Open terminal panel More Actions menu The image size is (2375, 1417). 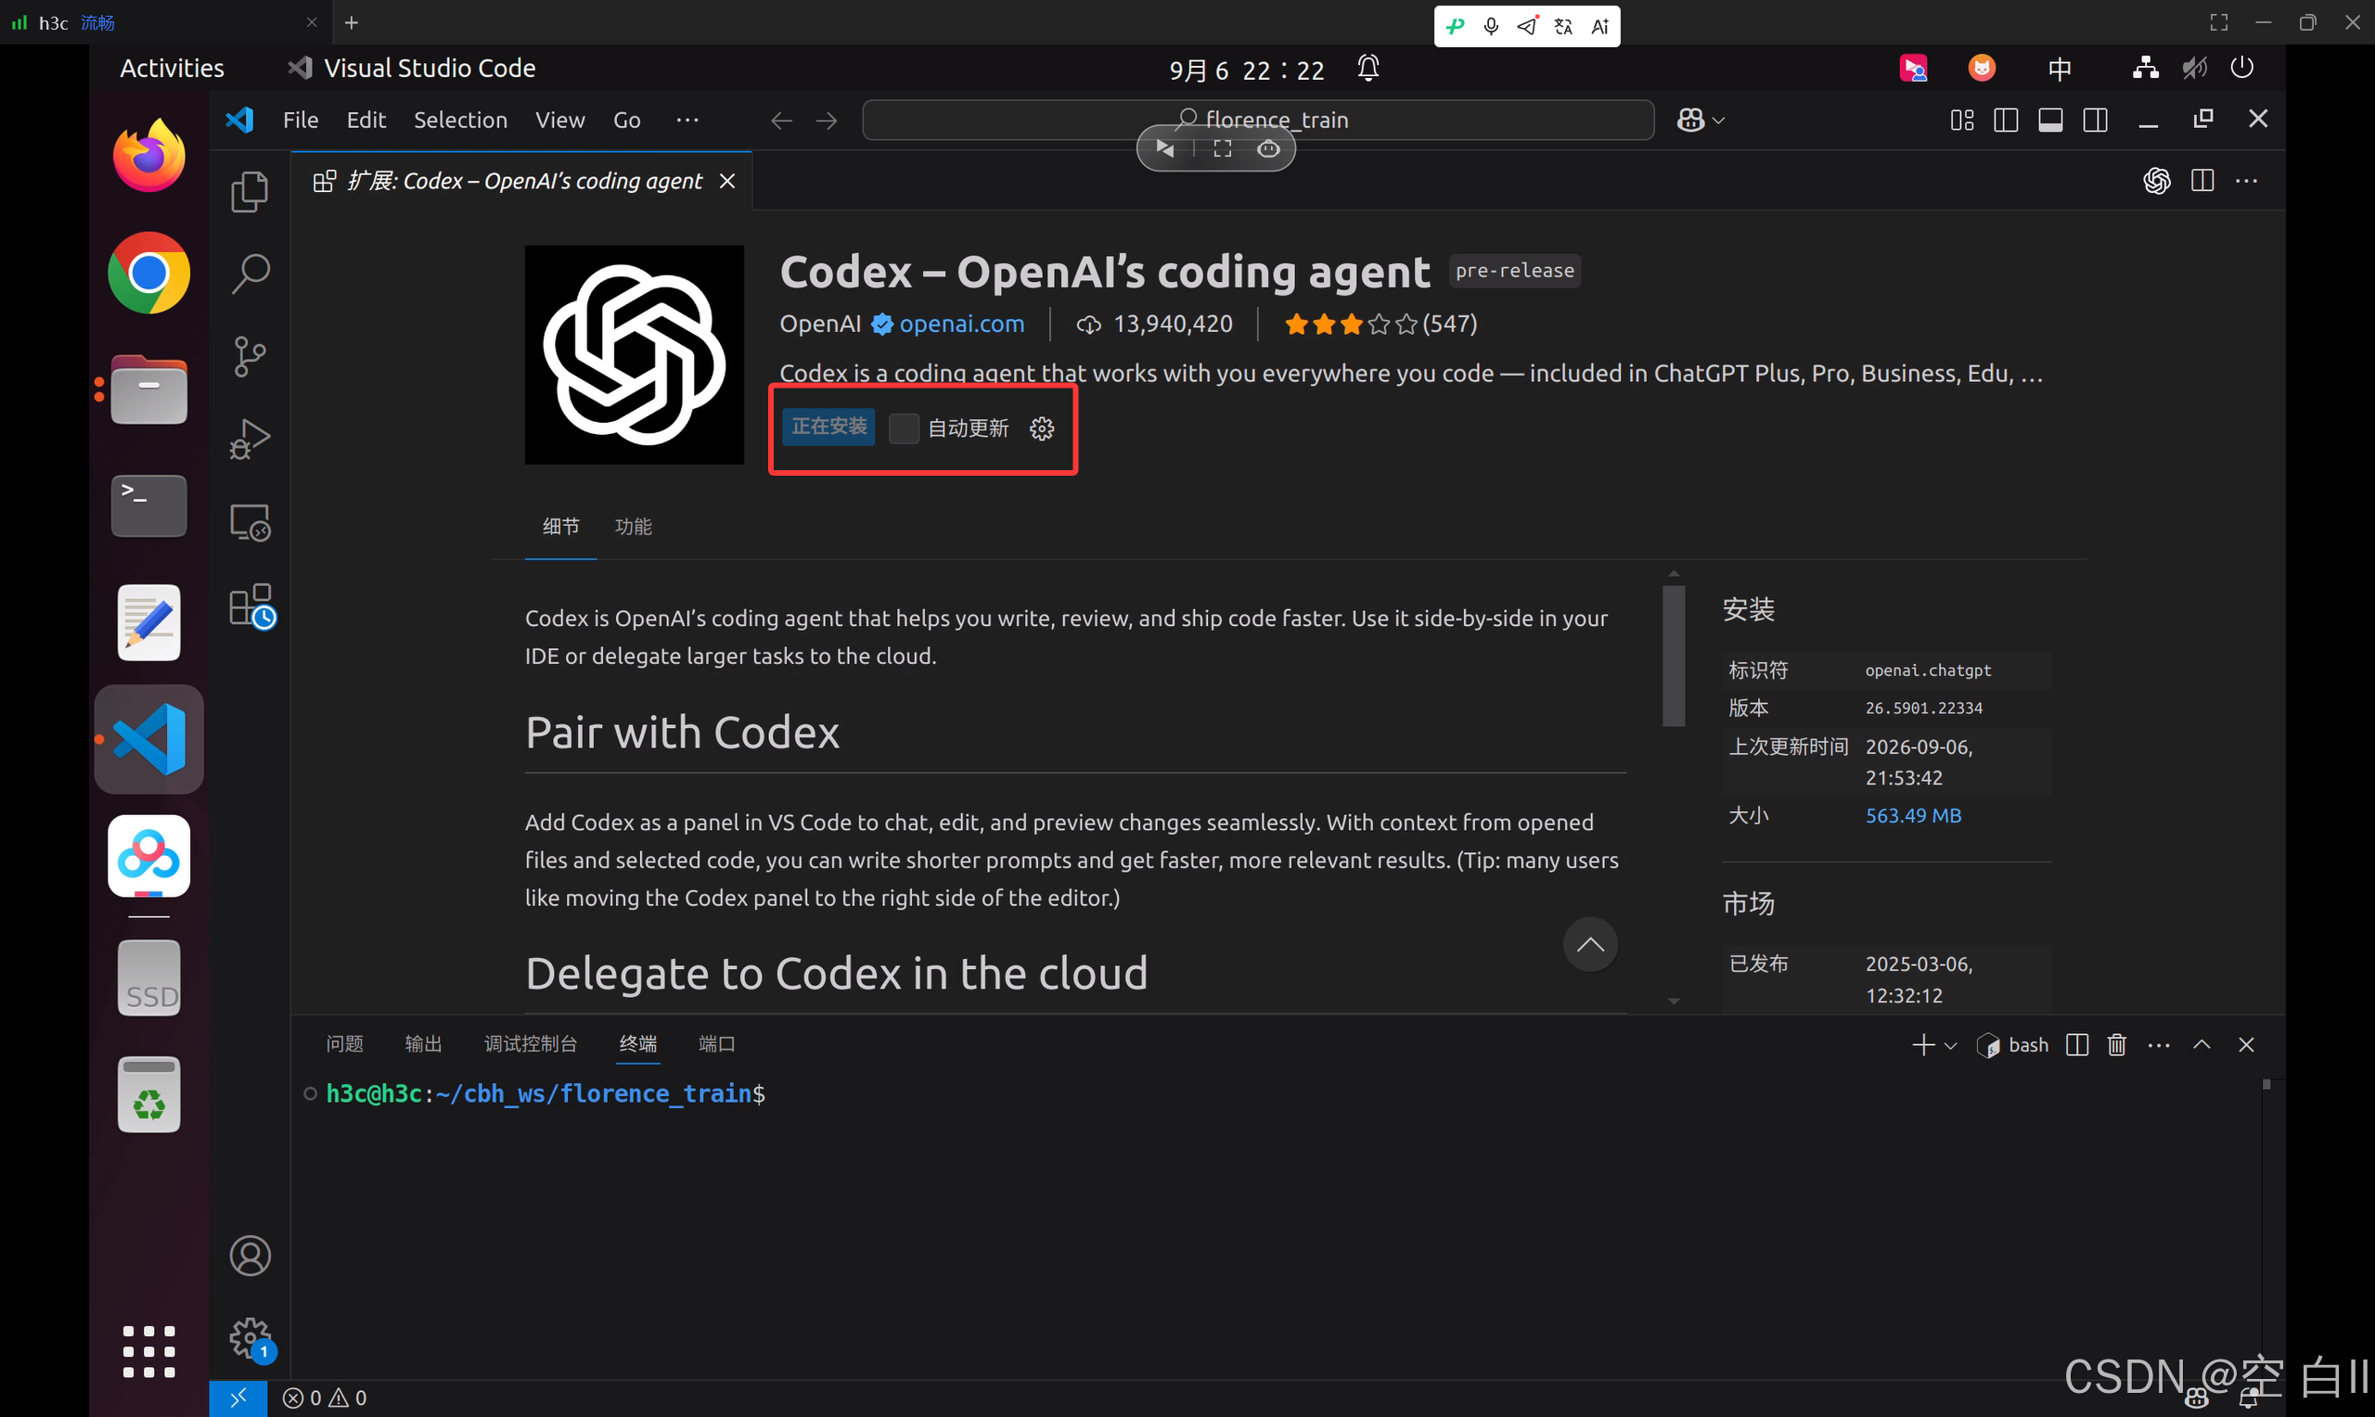pyautogui.click(x=2159, y=1044)
